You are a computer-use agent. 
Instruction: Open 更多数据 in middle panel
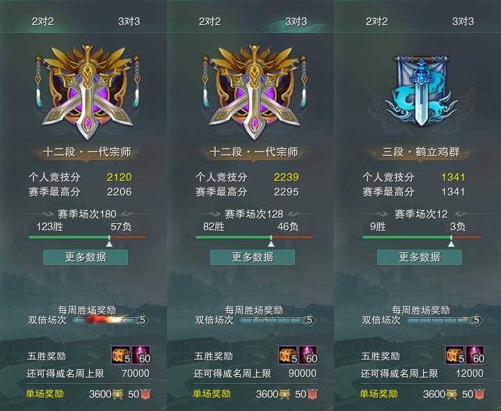[x=253, y=257]
